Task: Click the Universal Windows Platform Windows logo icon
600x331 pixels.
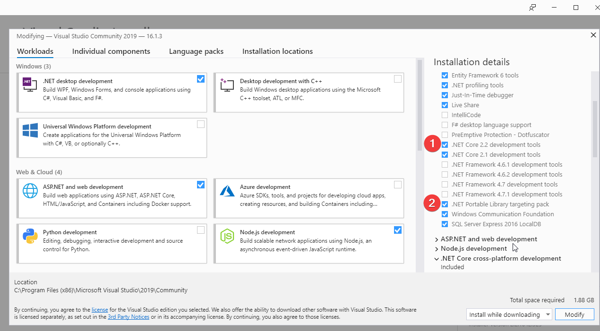Action: click(30, 130)
